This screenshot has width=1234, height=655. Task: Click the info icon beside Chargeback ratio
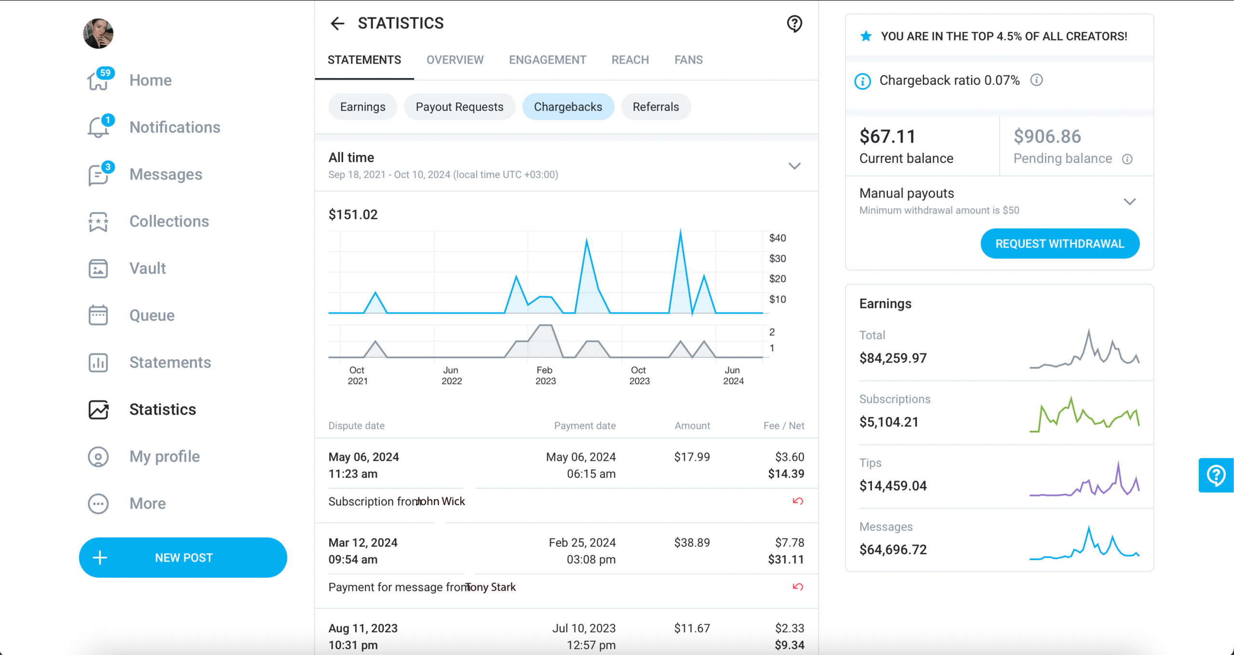pos(1036,80)
